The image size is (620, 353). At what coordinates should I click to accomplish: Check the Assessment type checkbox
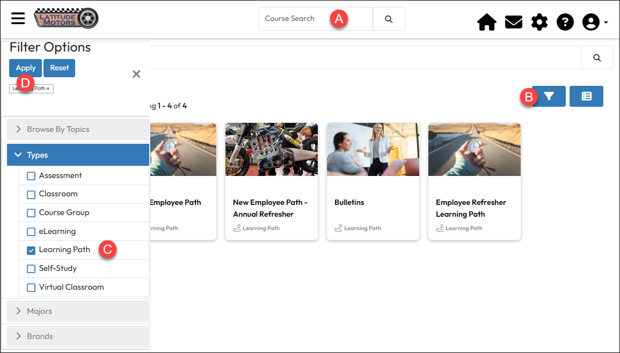(31, 176)
